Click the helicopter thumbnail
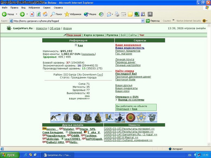Viewport: 211px width, 158px height. tap(120, 117)
